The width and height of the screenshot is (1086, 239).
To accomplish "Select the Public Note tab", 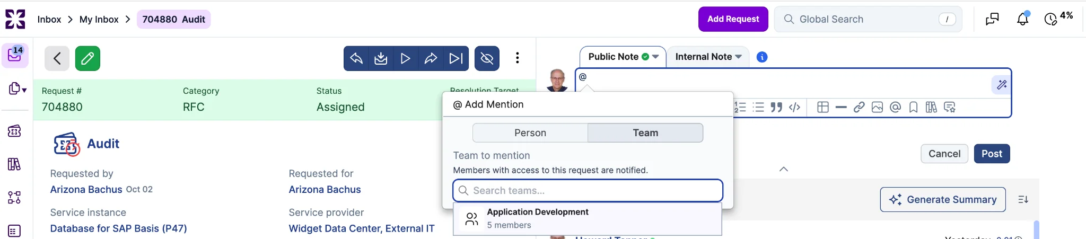I will [623, 57].
